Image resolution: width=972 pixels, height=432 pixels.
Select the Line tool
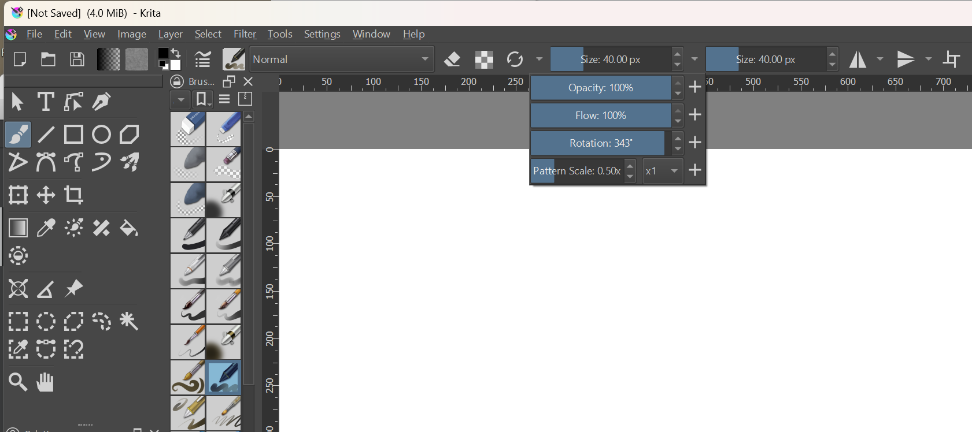pyautogui.click(x=46, y=135)
